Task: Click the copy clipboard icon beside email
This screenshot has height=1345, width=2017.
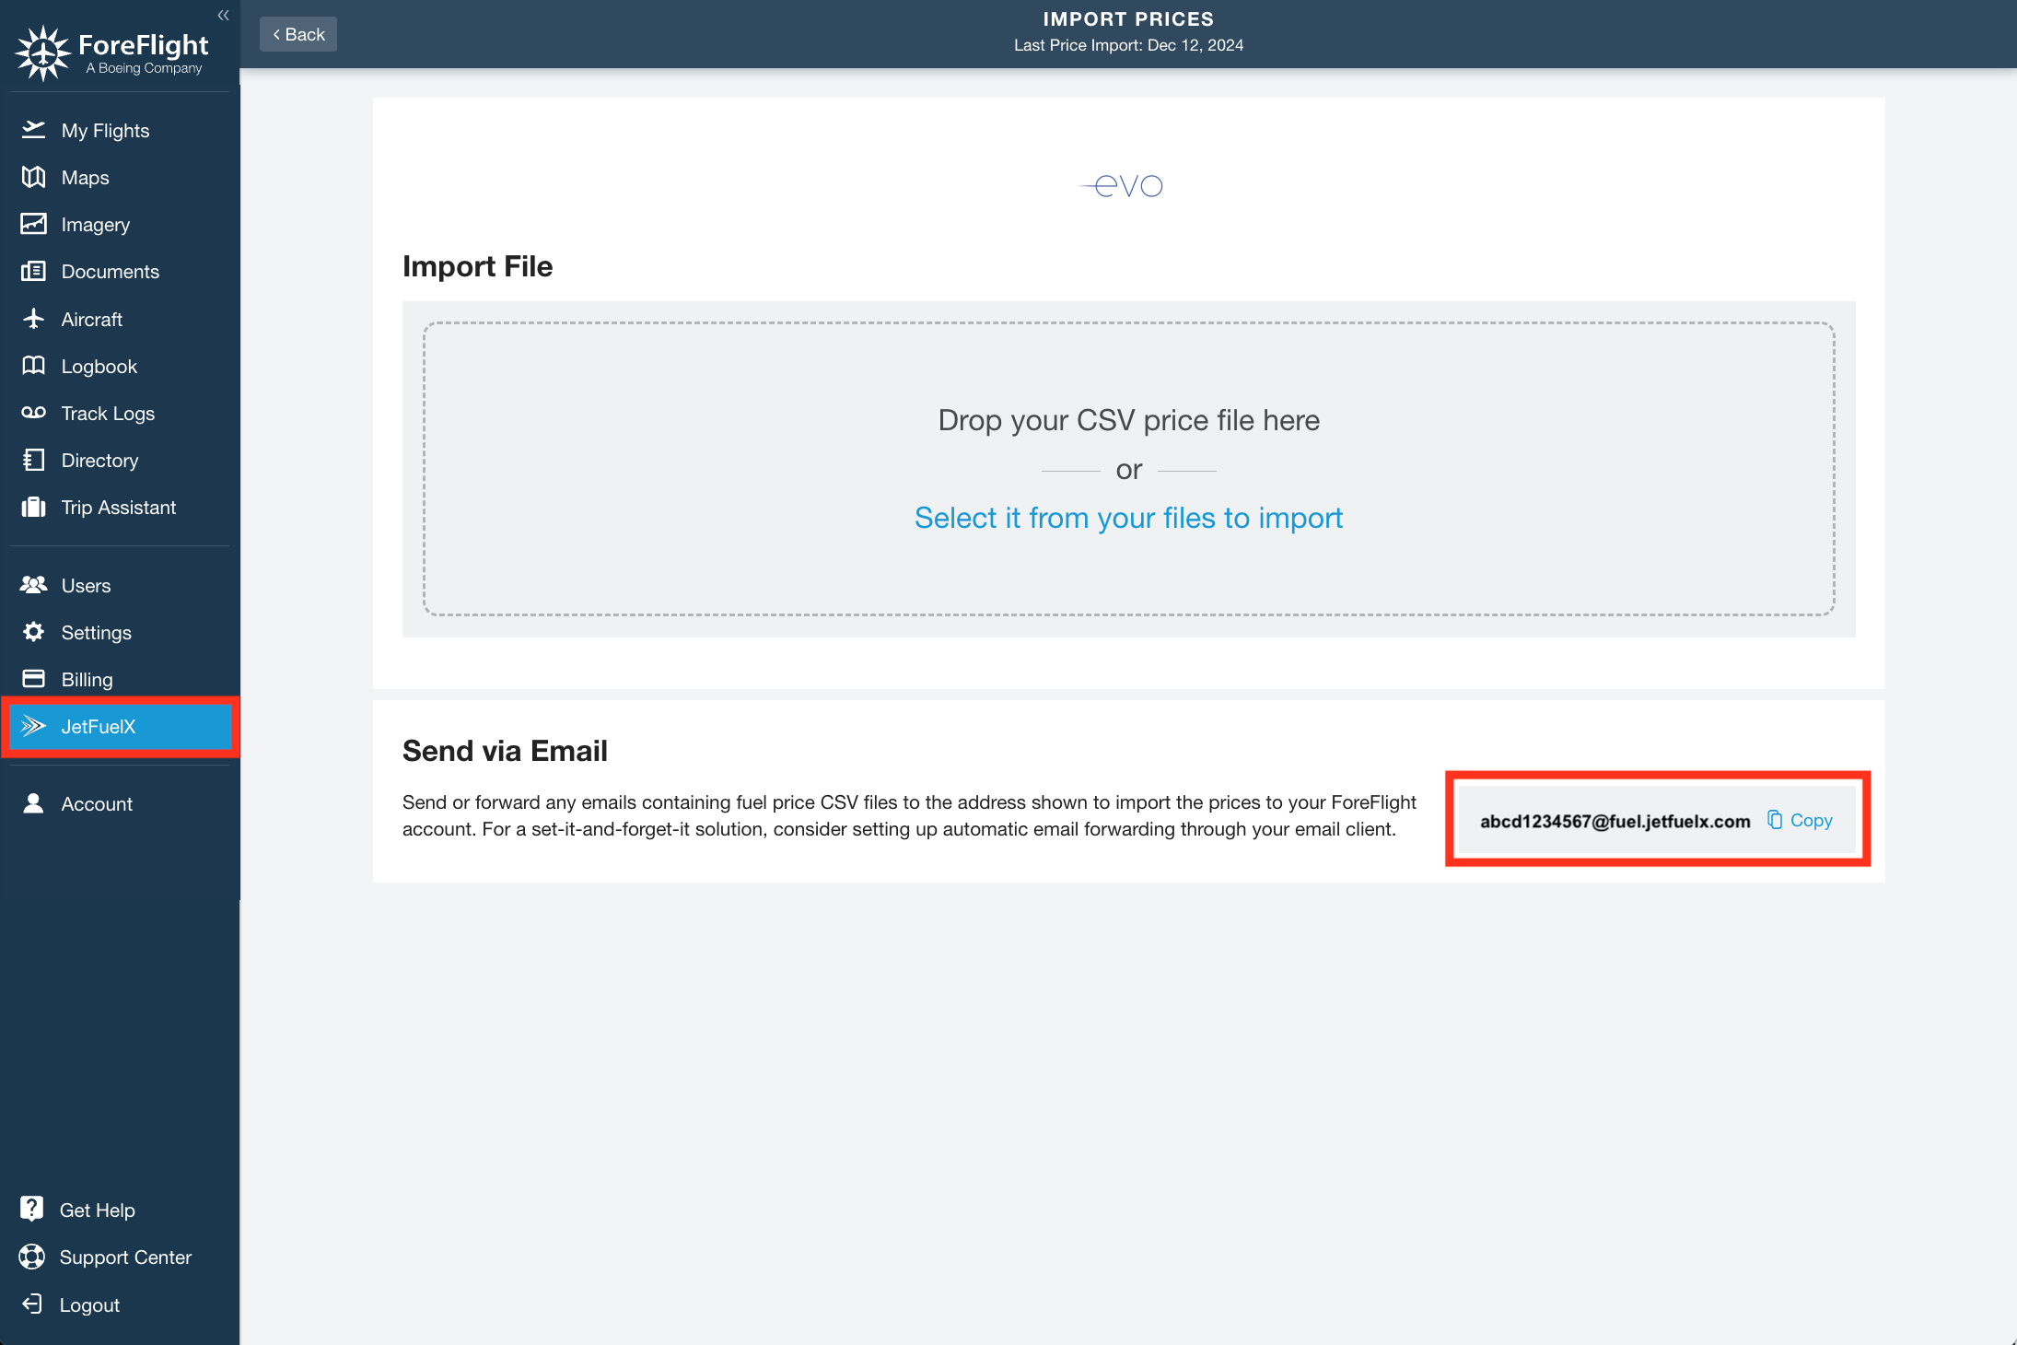Action: (x=1775, y=820)
